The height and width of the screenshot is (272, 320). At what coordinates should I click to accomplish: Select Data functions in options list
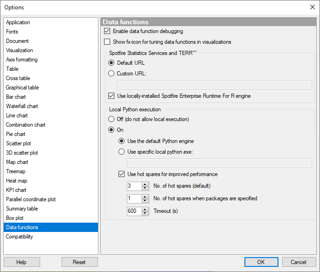click(x=51, y=227)
